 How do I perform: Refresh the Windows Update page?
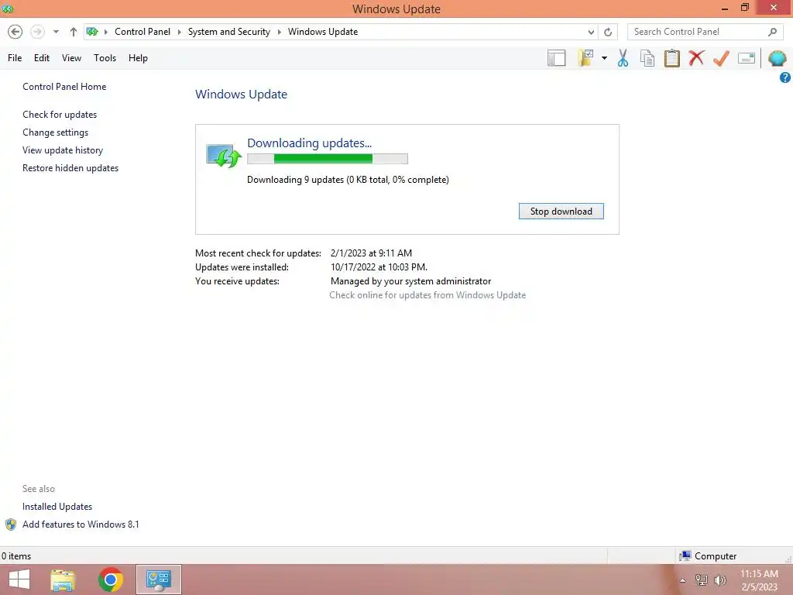click(608, 32)
